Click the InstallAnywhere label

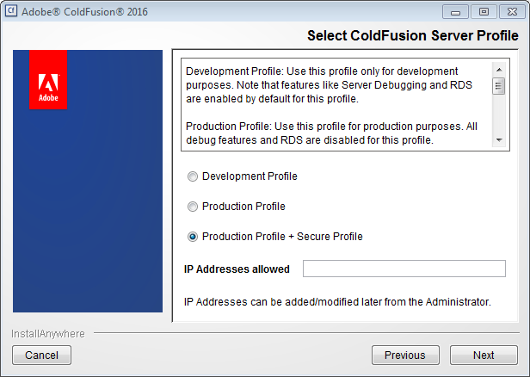coord(48,332)
